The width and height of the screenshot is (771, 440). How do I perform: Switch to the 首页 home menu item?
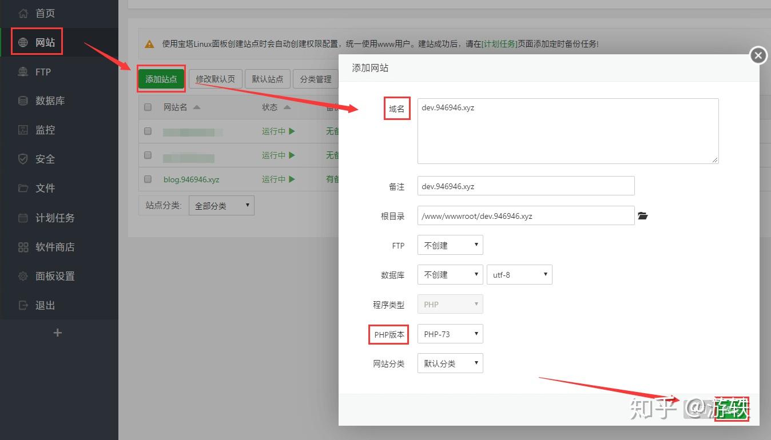point(45,13)
